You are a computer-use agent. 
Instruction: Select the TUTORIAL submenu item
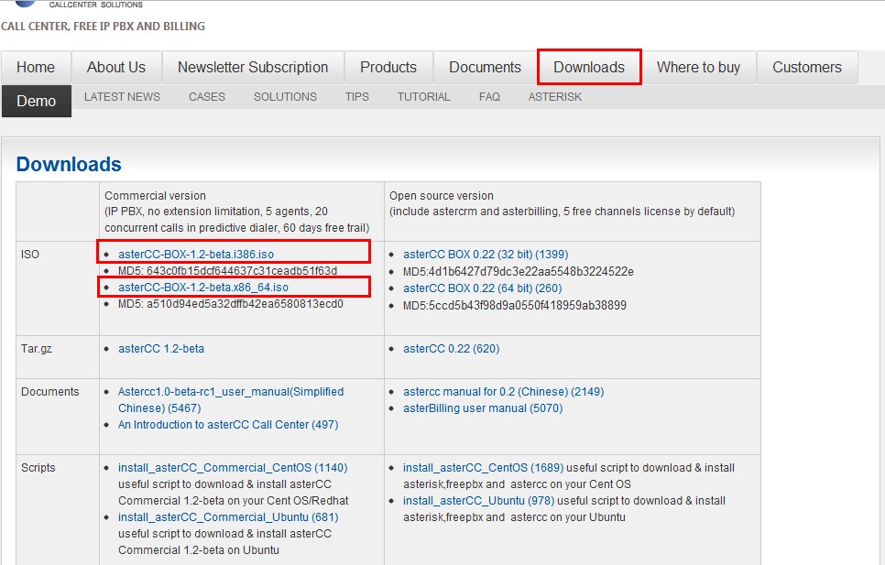pyautogui.click(x=423, y=97)
